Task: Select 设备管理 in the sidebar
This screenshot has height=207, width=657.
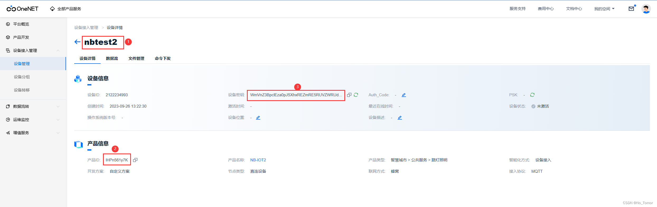Action: pyautogui.click(x=22, y=64)
